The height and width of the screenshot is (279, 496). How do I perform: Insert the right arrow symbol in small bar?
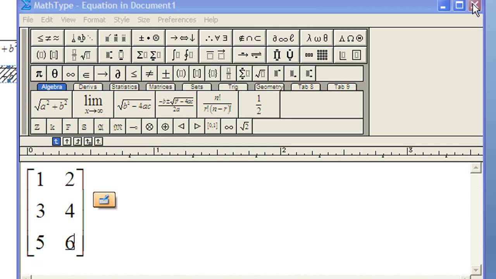point(102,74)
